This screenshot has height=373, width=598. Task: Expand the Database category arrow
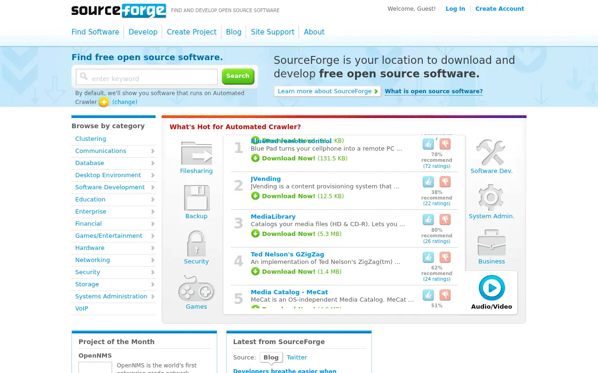coord(153,163)
